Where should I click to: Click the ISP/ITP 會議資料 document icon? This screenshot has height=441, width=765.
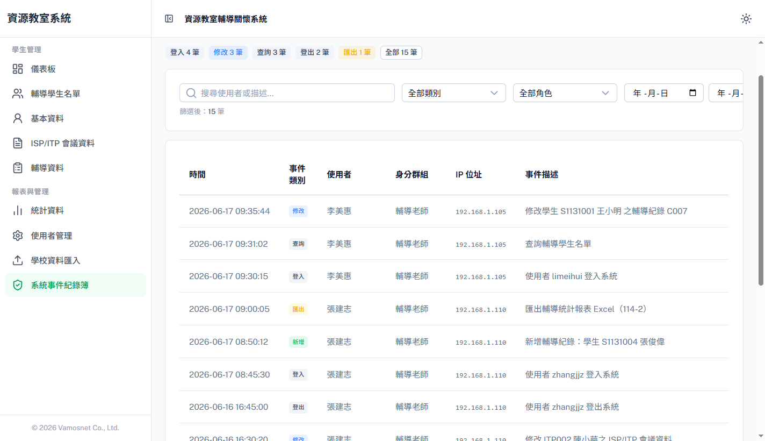[x=18, y=143]
